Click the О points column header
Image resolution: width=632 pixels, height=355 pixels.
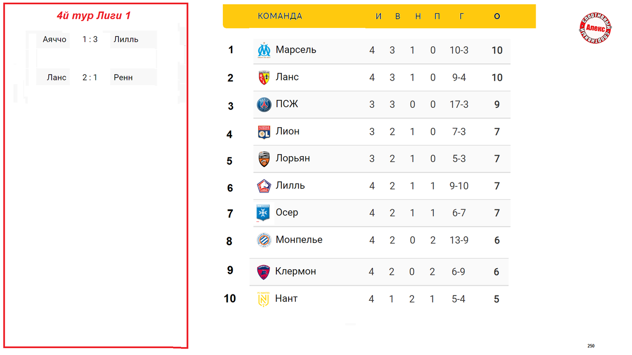pyautogui.click(x=497, y=16)
